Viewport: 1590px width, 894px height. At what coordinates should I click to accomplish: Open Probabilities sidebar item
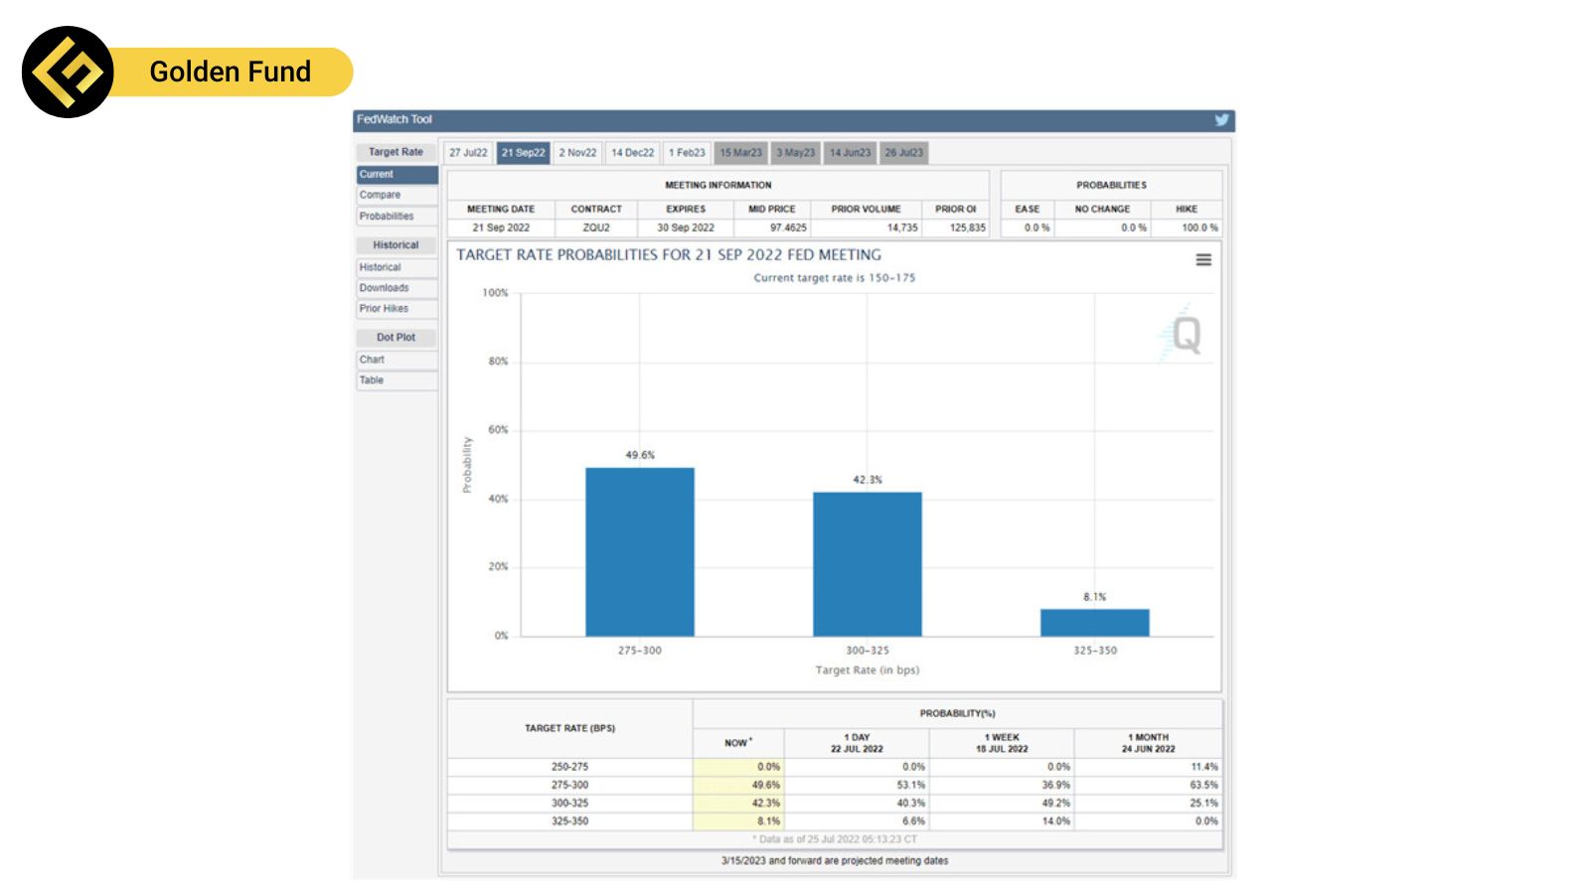(397, 217)
